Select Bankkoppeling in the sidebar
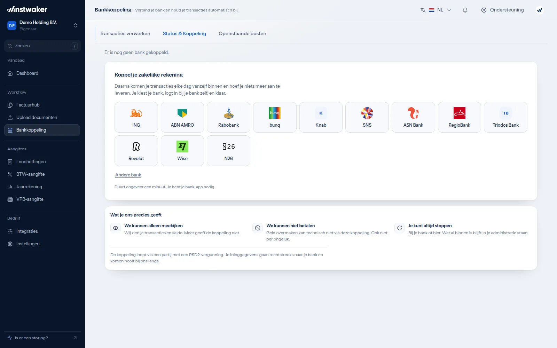This screenshot has width=557, height=348. click(42, 130)
